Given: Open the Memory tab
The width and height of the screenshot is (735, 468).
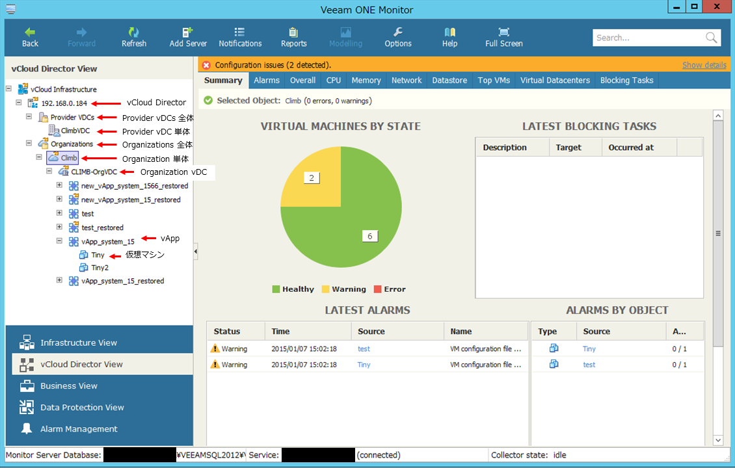Looking at the screenshot, I should coord(366,80).
